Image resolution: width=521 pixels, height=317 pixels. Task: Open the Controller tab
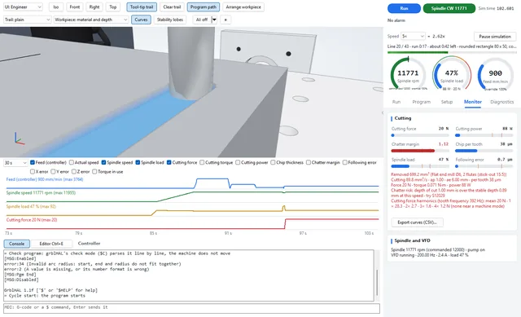[x=89, y=244]
